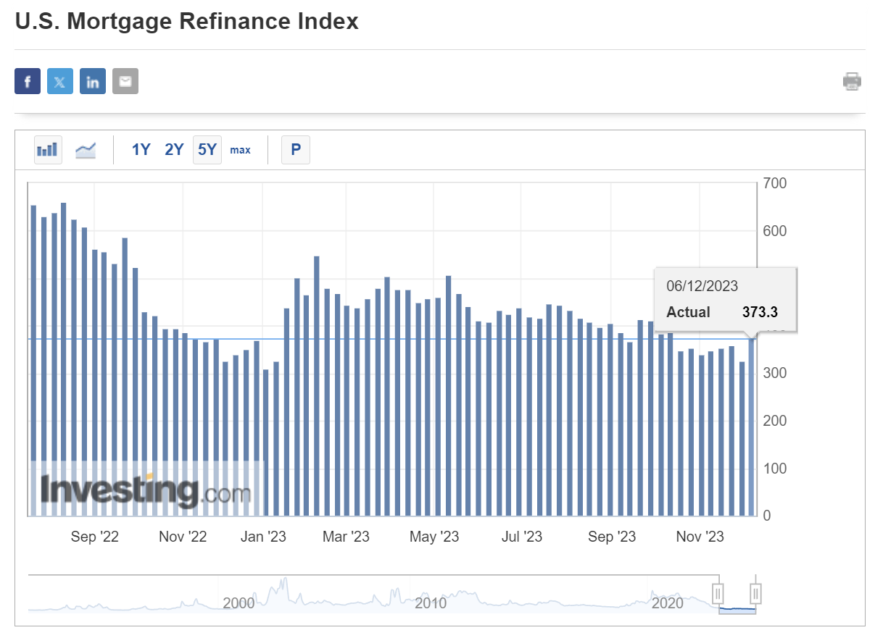875x638 pixels.
Task: Select the 1Y time range
Action: [141, 150]
